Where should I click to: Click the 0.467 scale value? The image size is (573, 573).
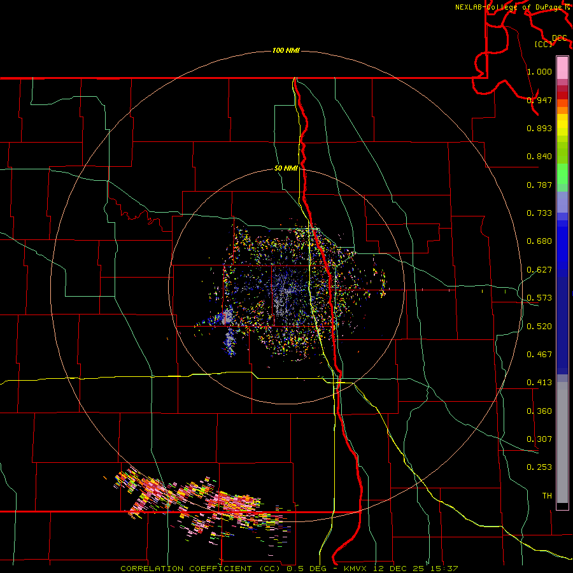click(x=539, y=355)
